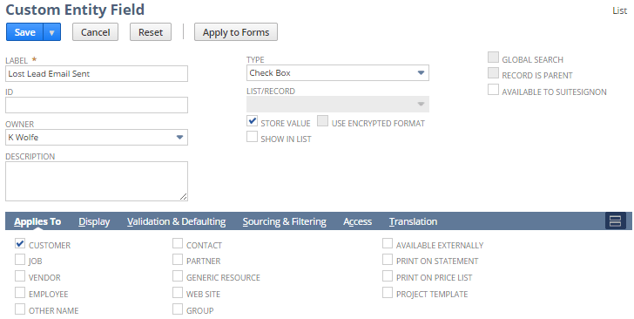
Task: Check the Group checkbox
Action: pyautogui.click(x=178, y=309)
